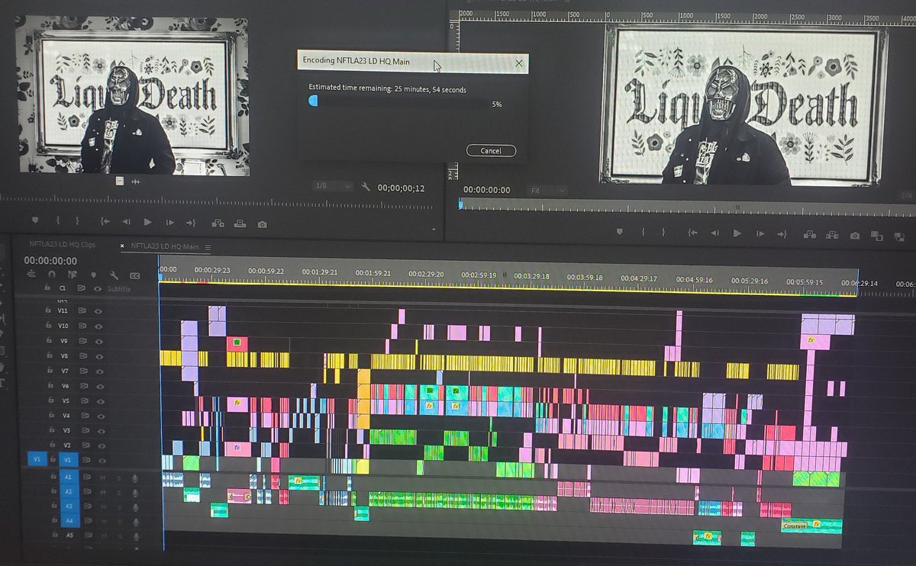
Task: Click the Subtitle caption track label
Action: (x=118, y=289)
